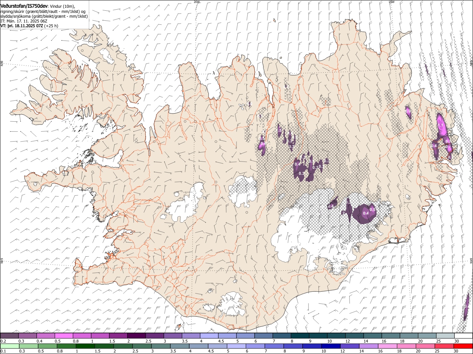
Task: Select the pale green 0.1 swatch in the bottom legend row
Action: pyautogui.click(x=10, y=346)
